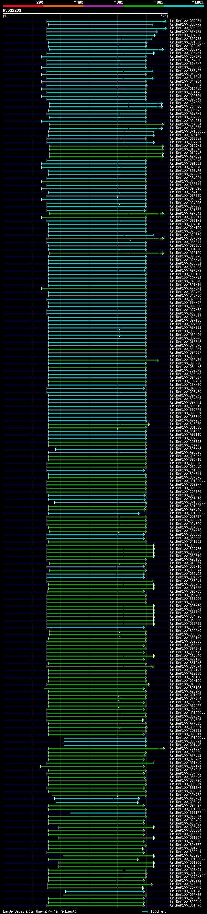Click the white query sequence bar
The width and height of the screenshot is (207, 914).
point(85,14)
